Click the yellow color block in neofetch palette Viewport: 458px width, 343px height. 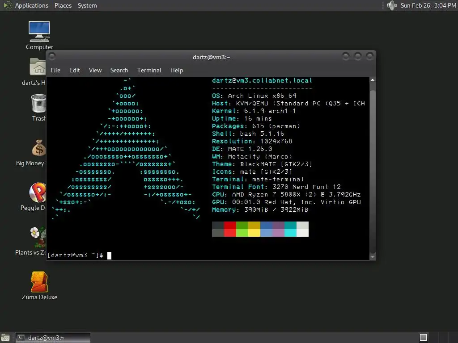pyautogui.click(x=254, y=229)
